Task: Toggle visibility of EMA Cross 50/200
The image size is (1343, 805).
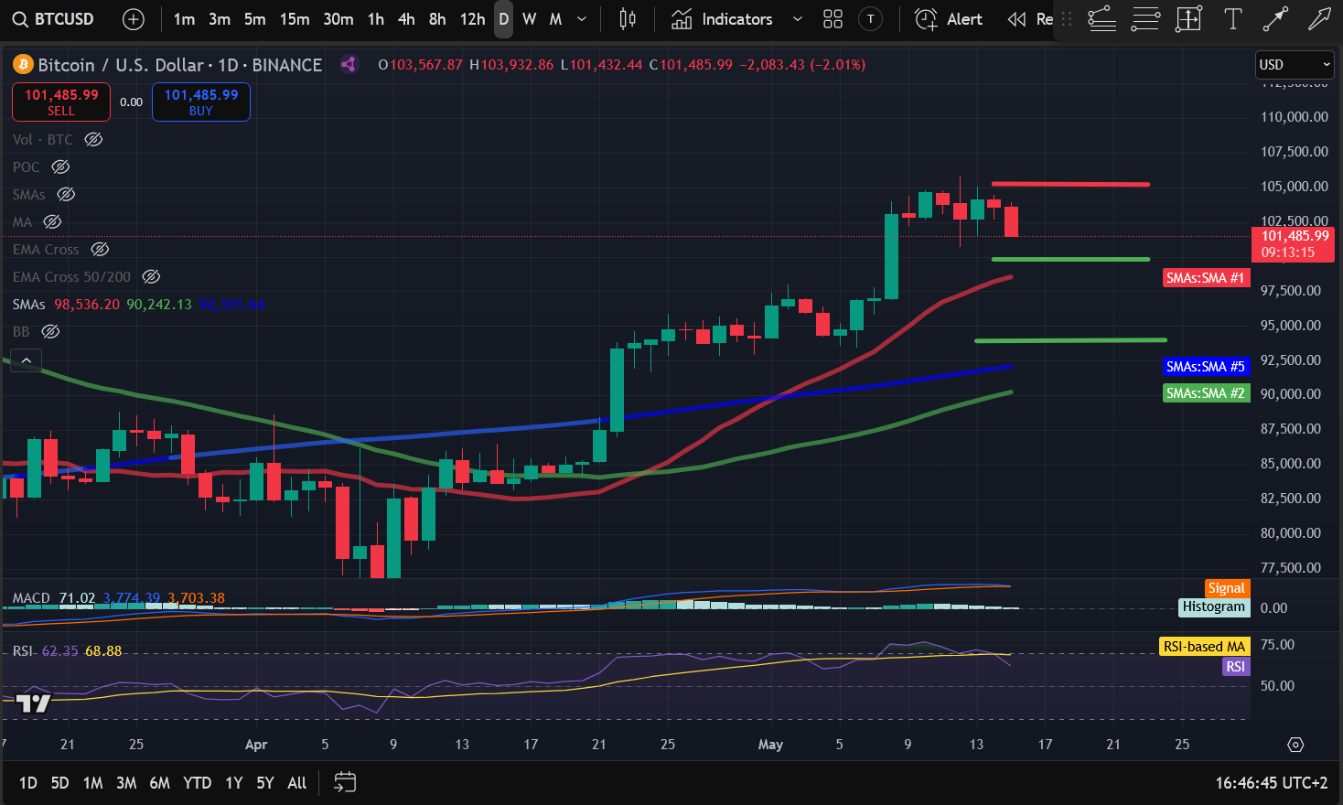Action: click(x=152, y=276)
